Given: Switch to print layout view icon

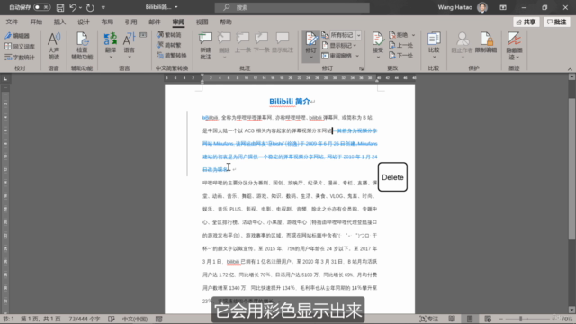Looking at the screenshot, I should pos(470,319).
